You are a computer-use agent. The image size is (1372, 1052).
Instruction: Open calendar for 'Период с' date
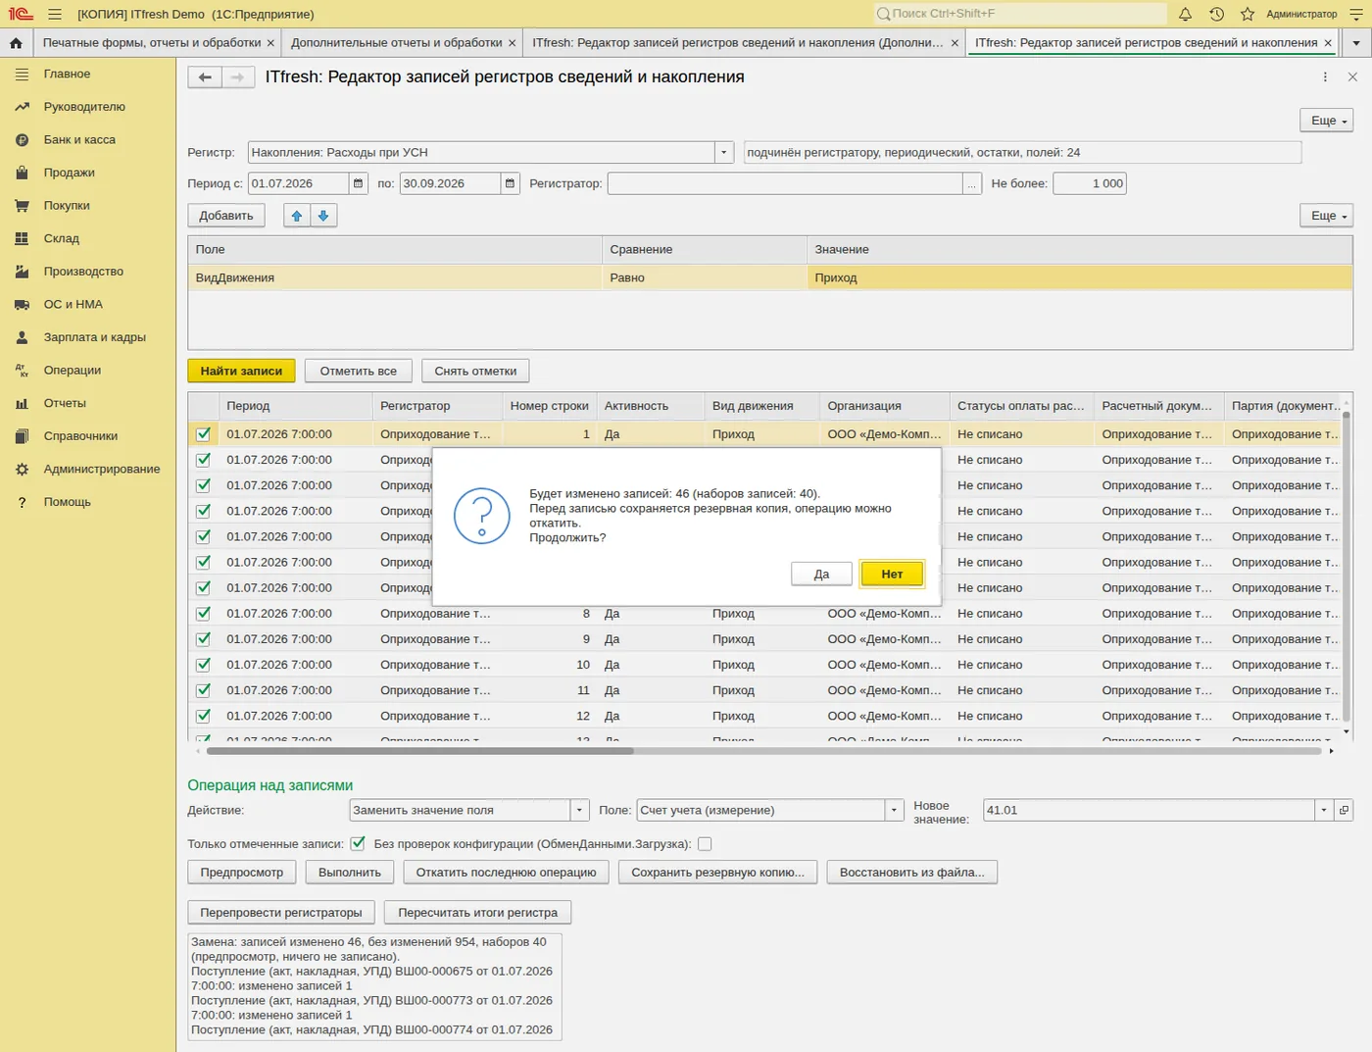click(359, 183)
